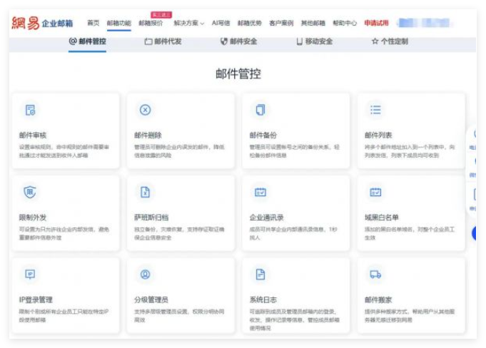Click the 域黑白名单 icon
The width and height of the screenshot is (486, 348).
pos(375,192)
